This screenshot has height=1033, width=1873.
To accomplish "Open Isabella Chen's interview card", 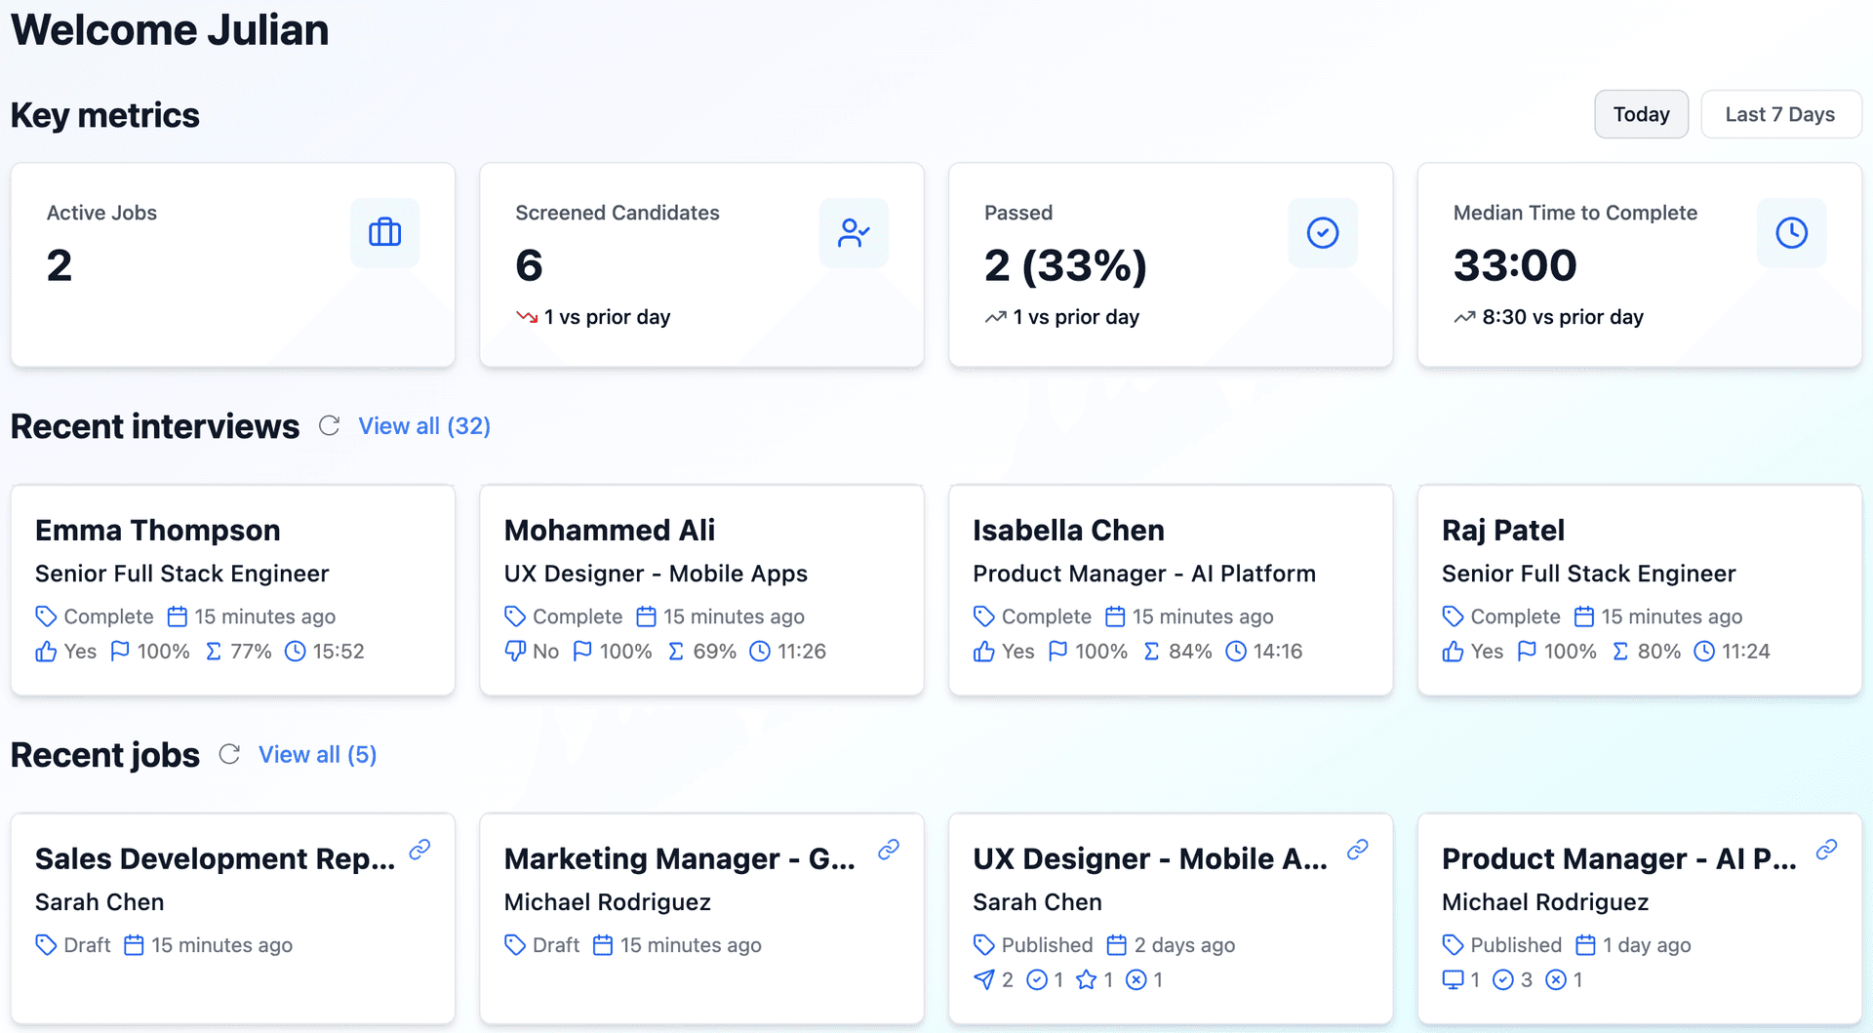I will click(1170, 589).
